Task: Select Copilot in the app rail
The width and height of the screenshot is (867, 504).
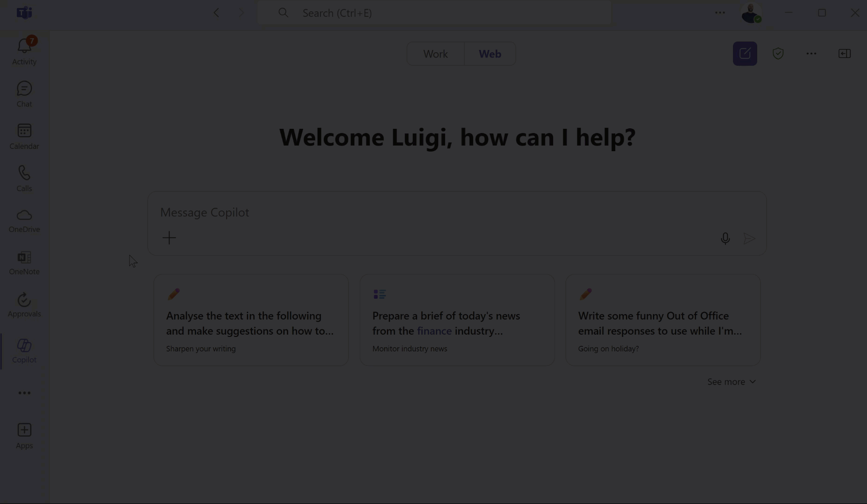Action: pos(24,351)
